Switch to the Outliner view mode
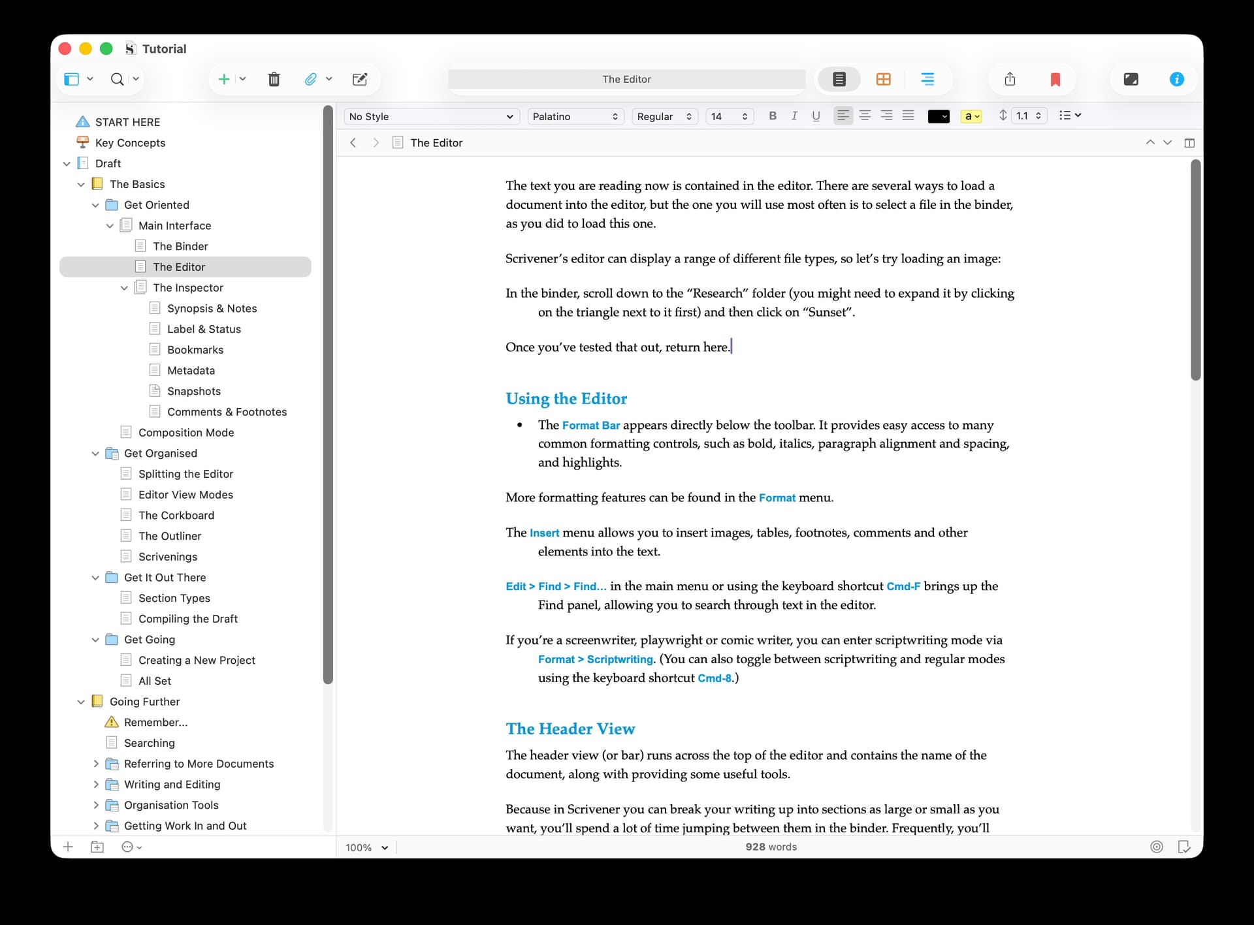The width and height of the screenshot is (1254, 925). coord(927,79)
